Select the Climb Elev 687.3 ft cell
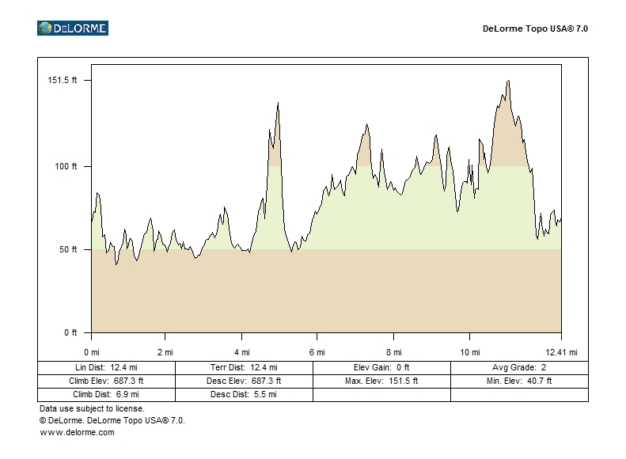The image size is (626, 459). (106, 381)
